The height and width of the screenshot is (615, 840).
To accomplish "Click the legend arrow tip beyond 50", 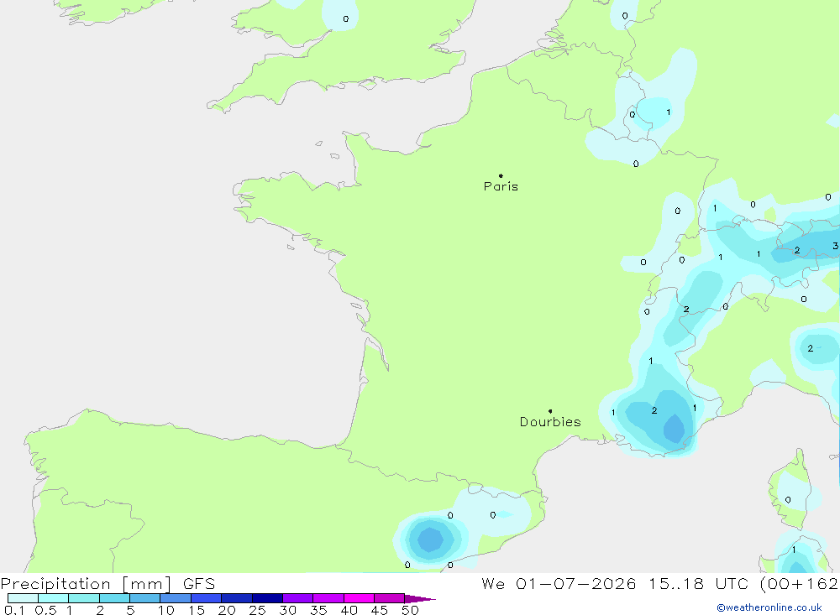I will (x=421, y=599).
